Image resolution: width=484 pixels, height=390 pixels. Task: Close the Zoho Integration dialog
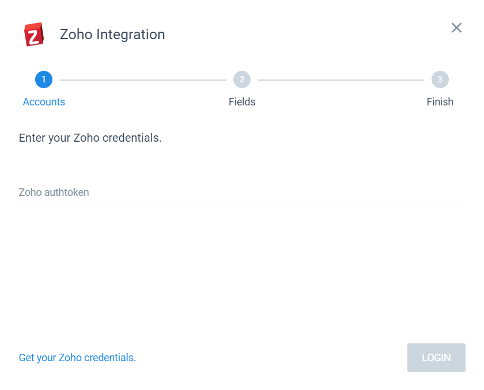[x=456, y=28]
